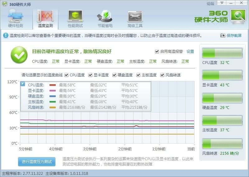Click the yellow 风扇转速 legend color
Viewport: 249px width, 177px height.
pos(53,107)
